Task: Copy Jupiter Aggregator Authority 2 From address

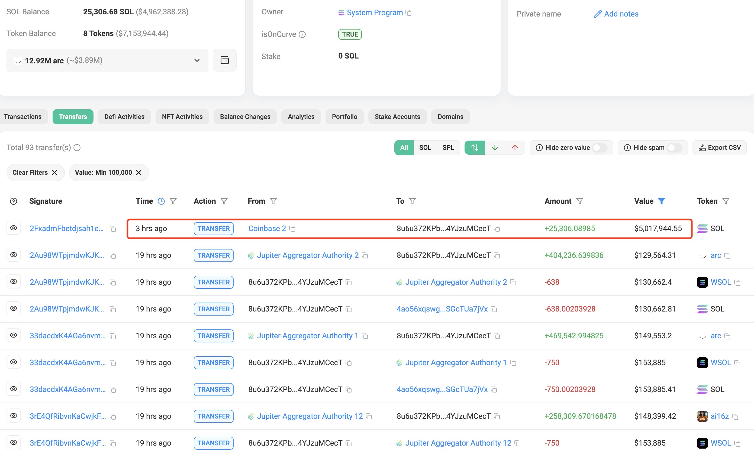Action: pyautogui.click(x=365, y=255)
